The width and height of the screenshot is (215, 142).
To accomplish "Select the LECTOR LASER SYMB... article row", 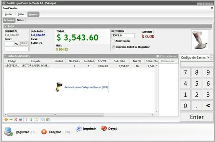I will point(80,66).
